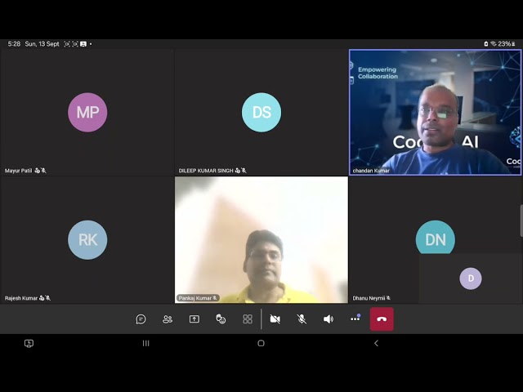Tap the share screen icon
Image resolution: width=523 pixels, height=392 pixels.
pyautogui.click(x=194, y=319)
